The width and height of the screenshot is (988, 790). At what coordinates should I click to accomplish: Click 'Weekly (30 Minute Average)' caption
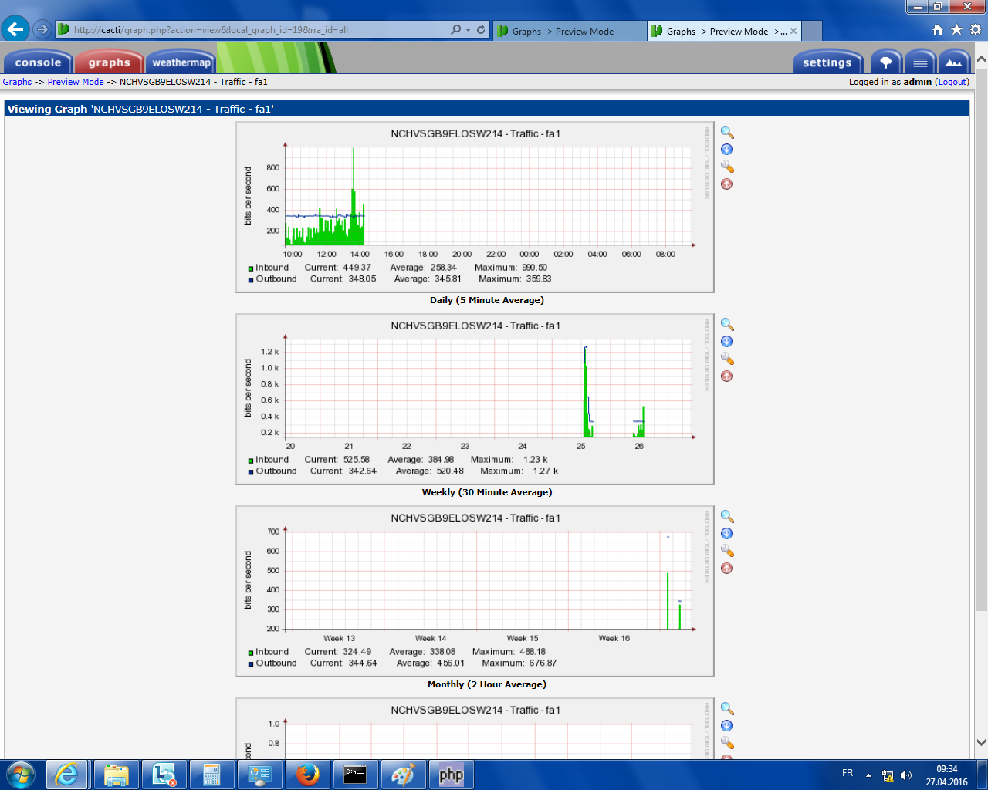click(x=487, y=492)
